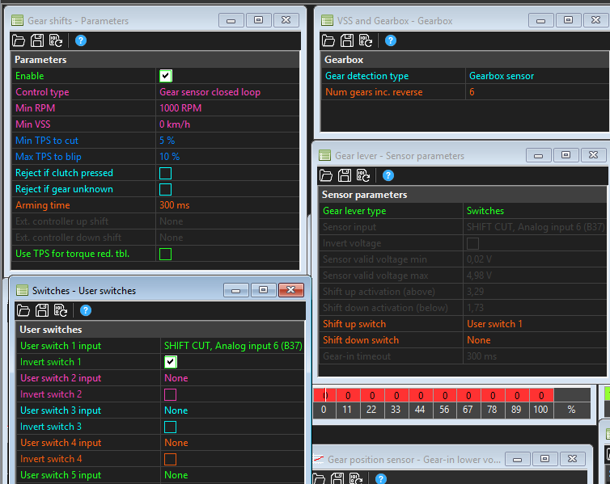Open file icon in Gear shifts Parameters toolbar

[x=19, y=40]
